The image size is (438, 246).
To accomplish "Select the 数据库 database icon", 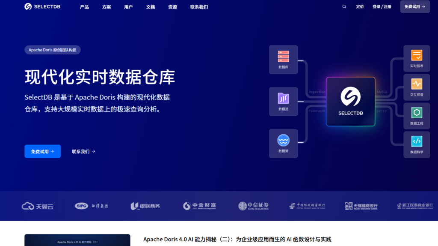I will click(x=283, y=56).
